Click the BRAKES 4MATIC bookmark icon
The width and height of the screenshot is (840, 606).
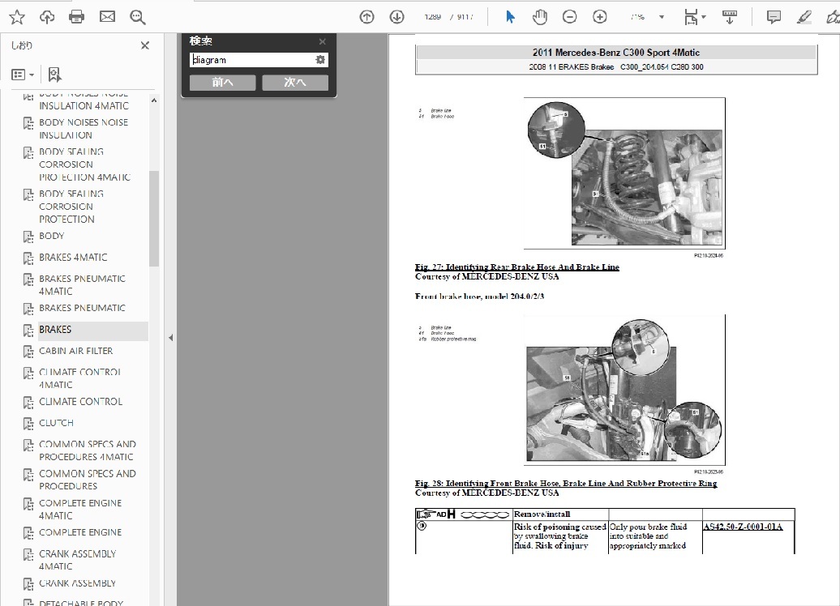(x=28, y=258)
